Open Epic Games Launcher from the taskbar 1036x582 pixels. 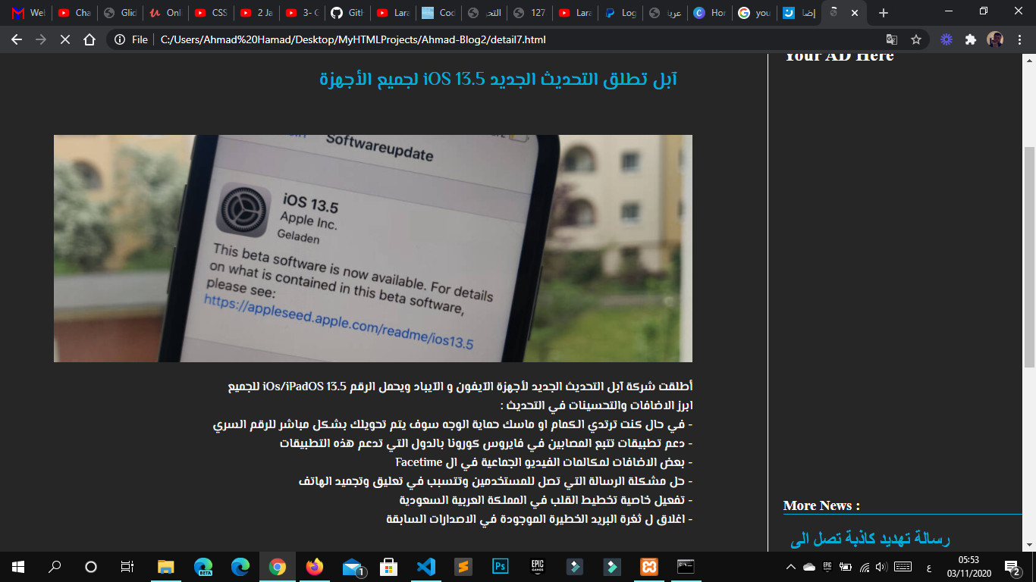(x=537, y=567)
